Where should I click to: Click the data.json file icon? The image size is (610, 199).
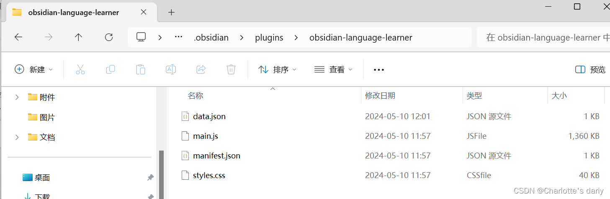click(185, 116)
